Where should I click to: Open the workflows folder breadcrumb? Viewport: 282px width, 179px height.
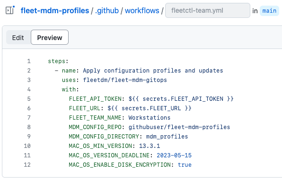coord(142,10)
